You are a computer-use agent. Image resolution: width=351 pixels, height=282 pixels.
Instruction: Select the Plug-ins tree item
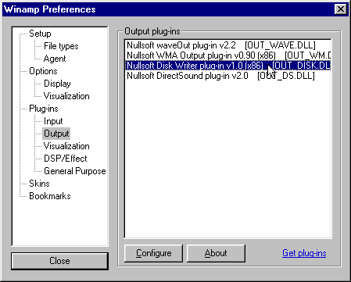tap(44, 109)
